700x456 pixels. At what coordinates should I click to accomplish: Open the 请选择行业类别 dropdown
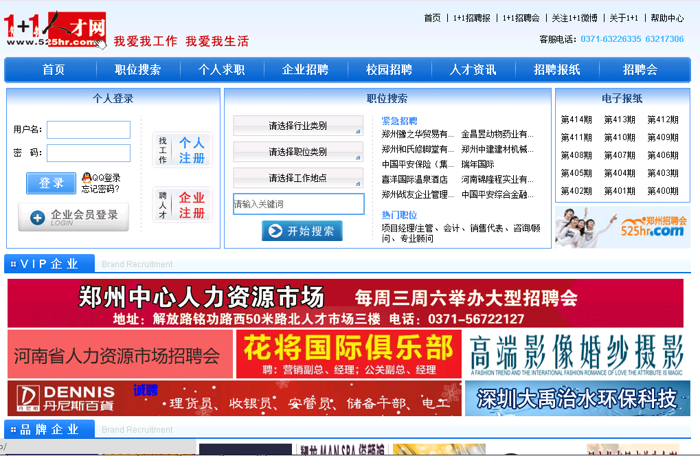(297, 126)
